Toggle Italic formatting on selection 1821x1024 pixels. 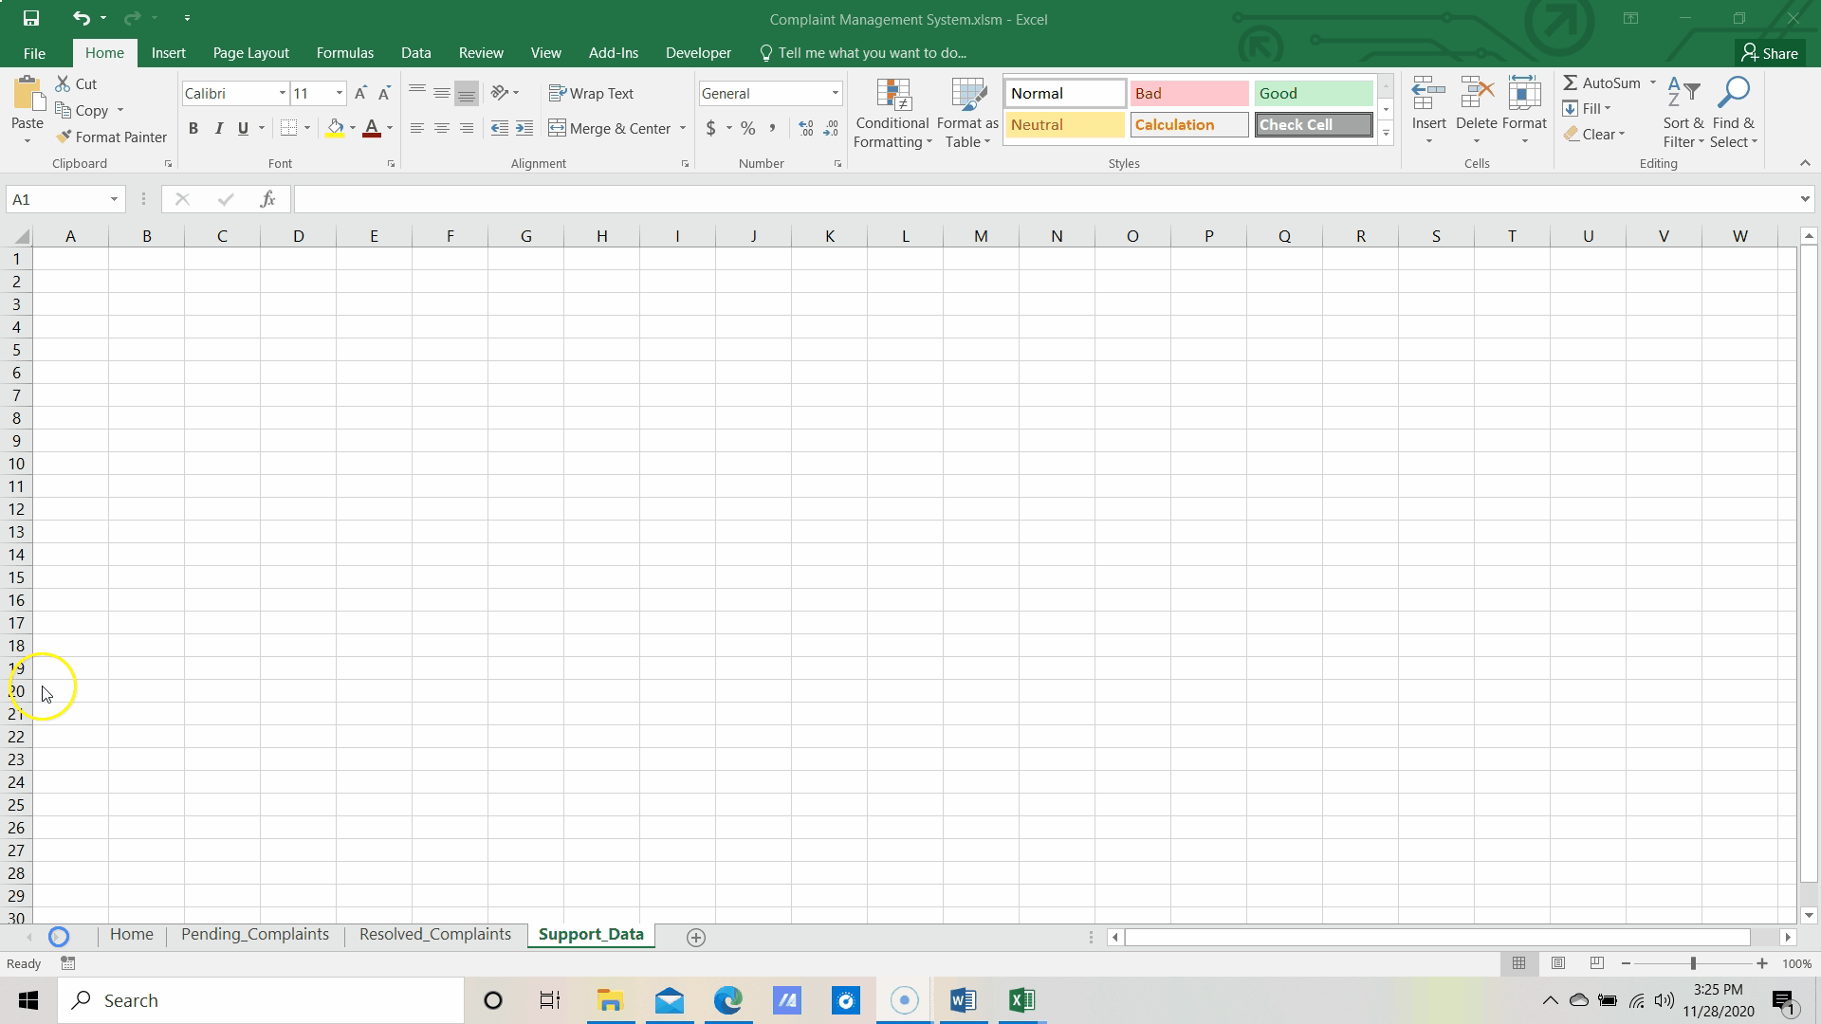point(219,129)
